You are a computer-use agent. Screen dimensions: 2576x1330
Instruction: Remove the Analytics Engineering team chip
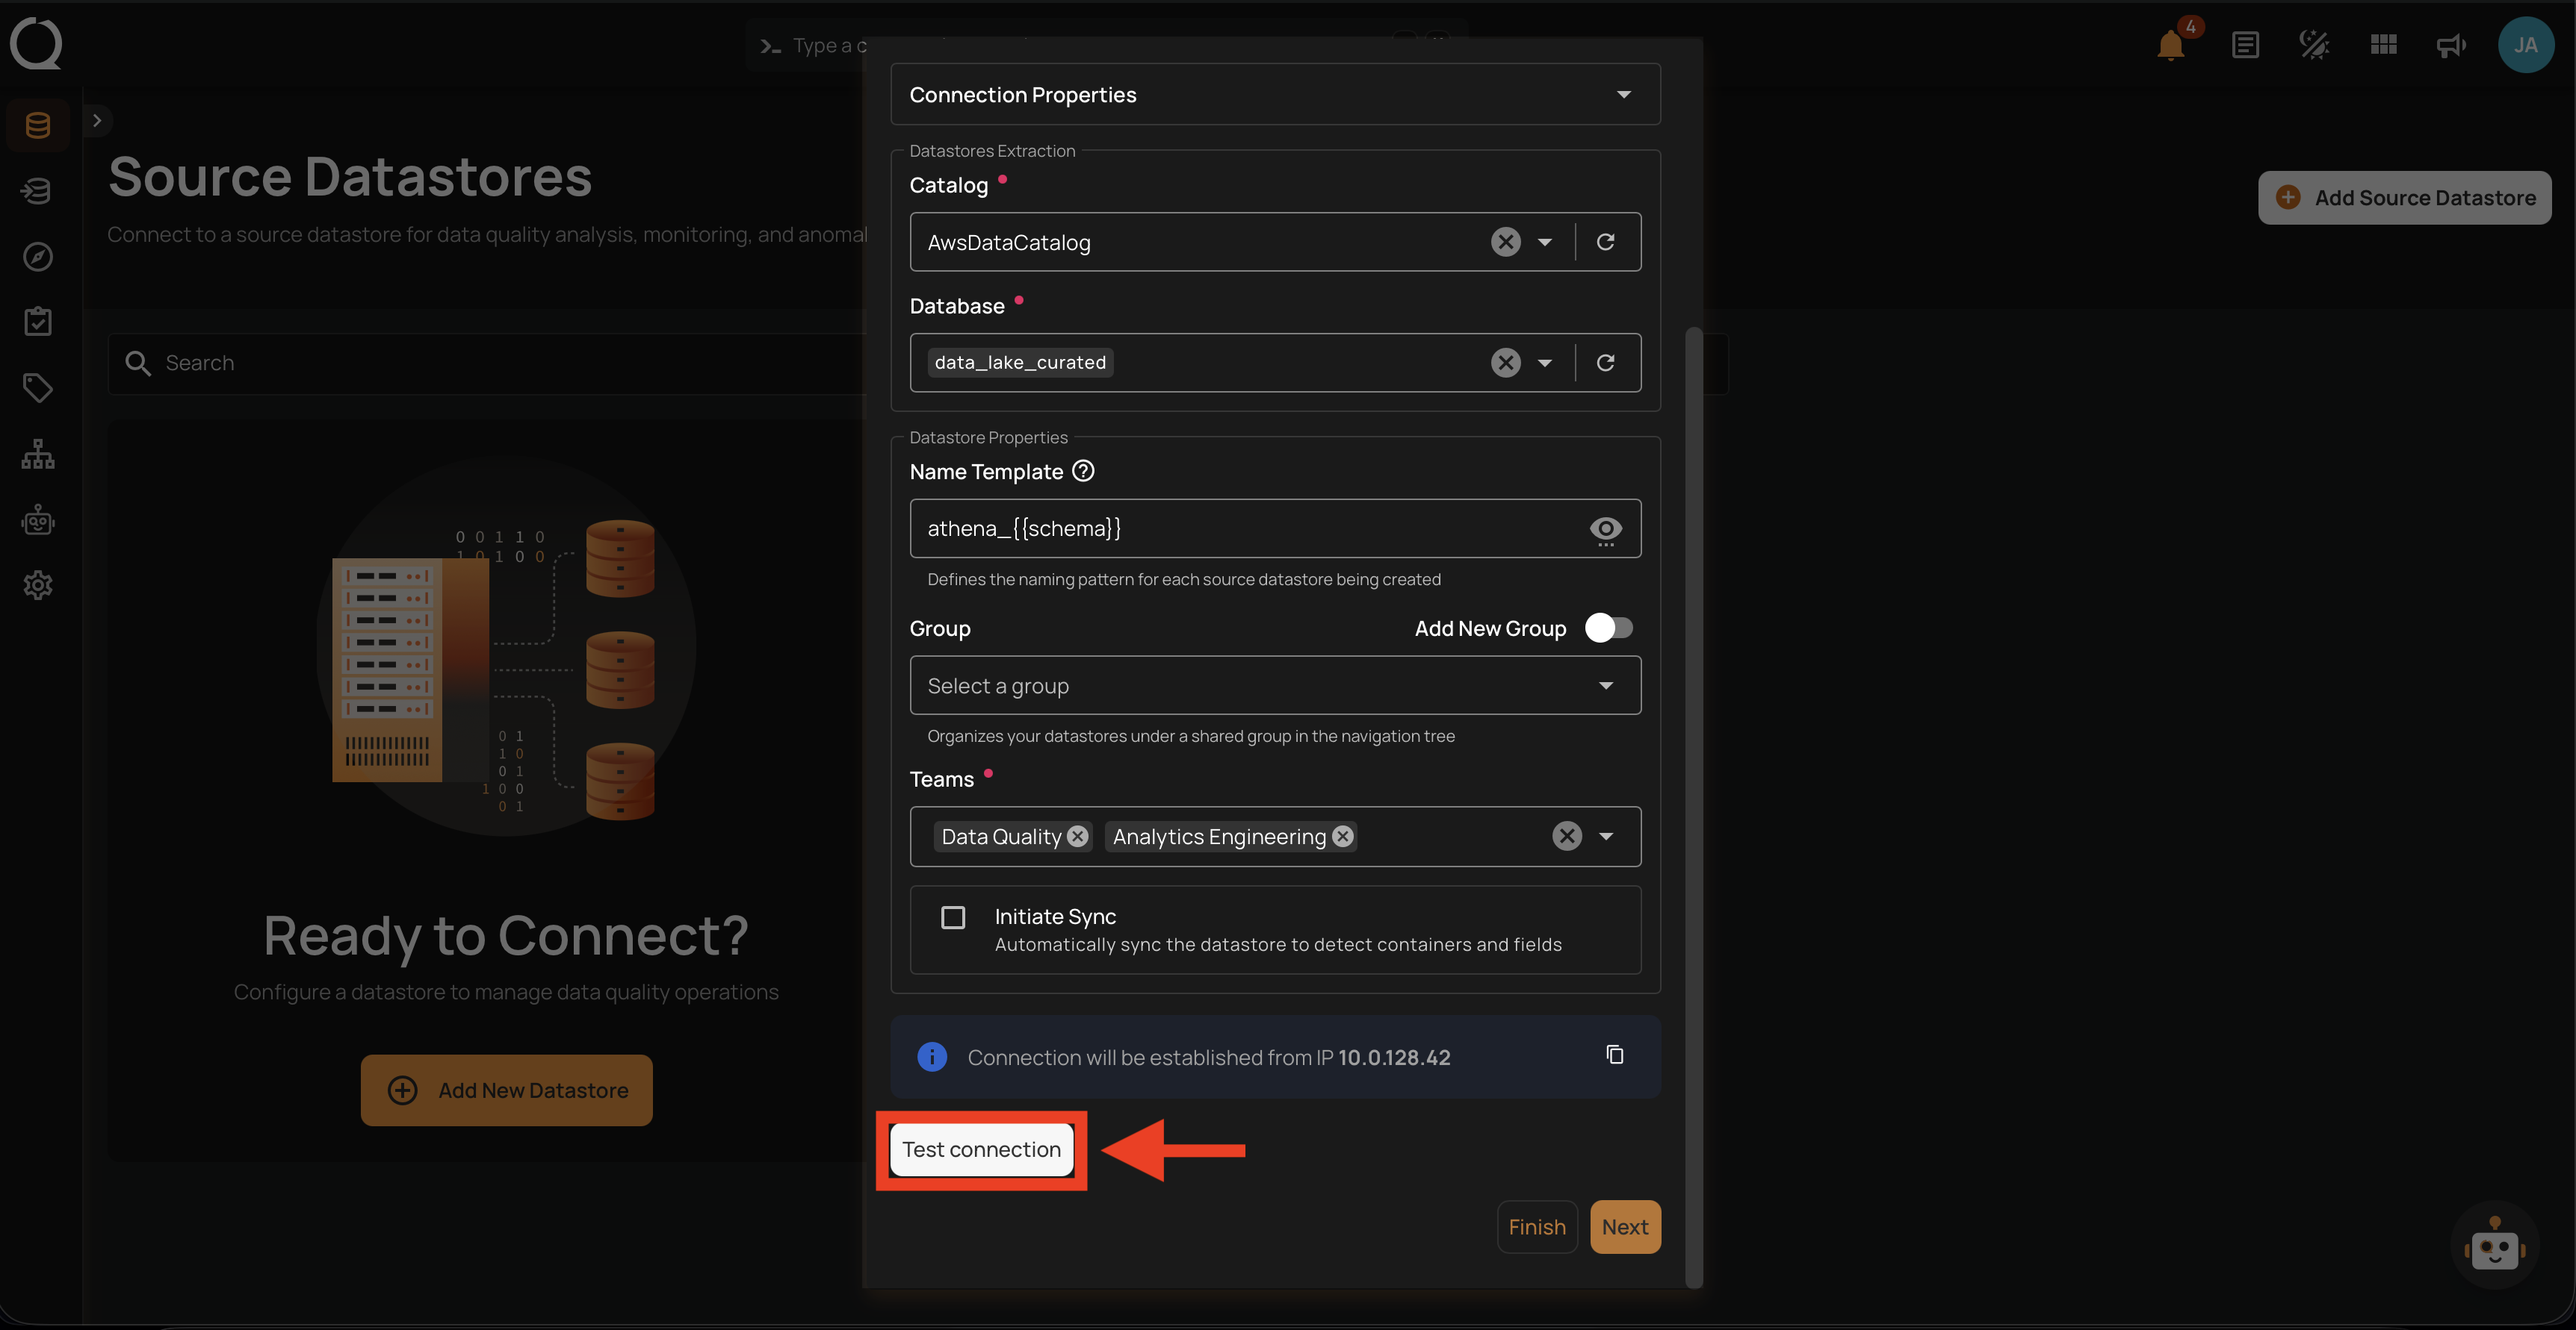1343,837
